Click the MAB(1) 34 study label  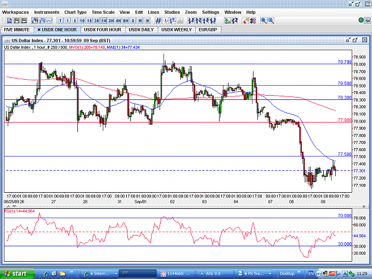pos(123,48)
